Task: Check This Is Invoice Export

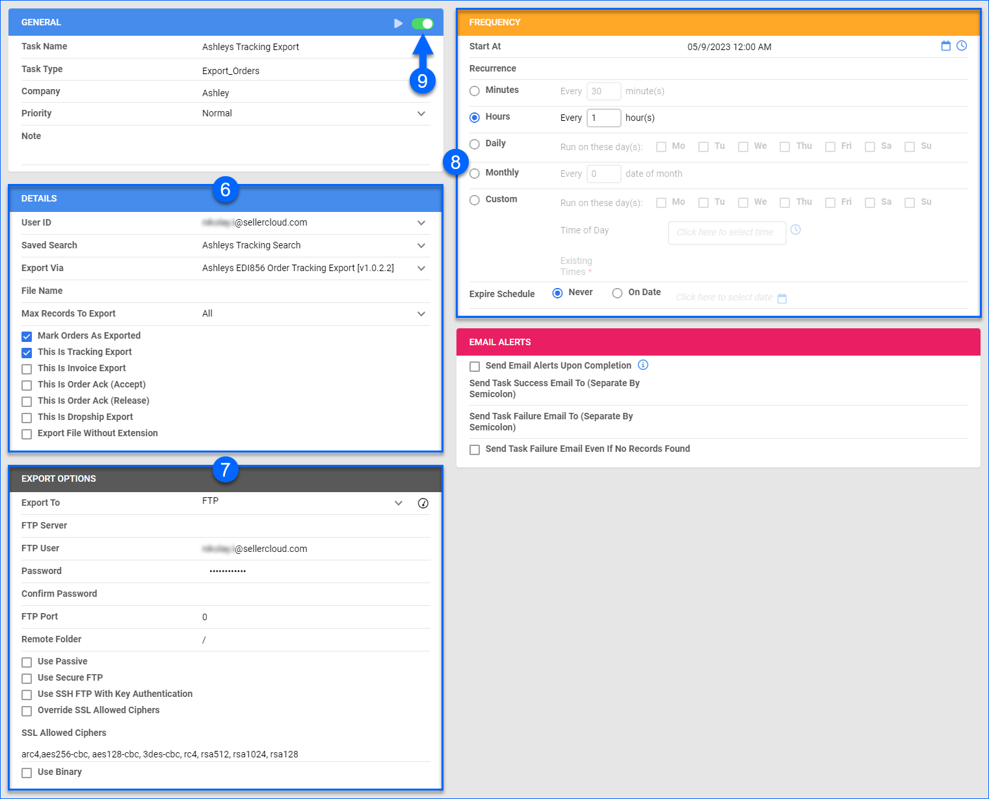Action: click(27, 369)
